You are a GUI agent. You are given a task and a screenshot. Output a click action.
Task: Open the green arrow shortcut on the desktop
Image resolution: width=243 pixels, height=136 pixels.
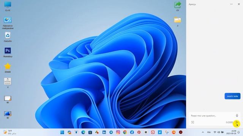[178, 6]
